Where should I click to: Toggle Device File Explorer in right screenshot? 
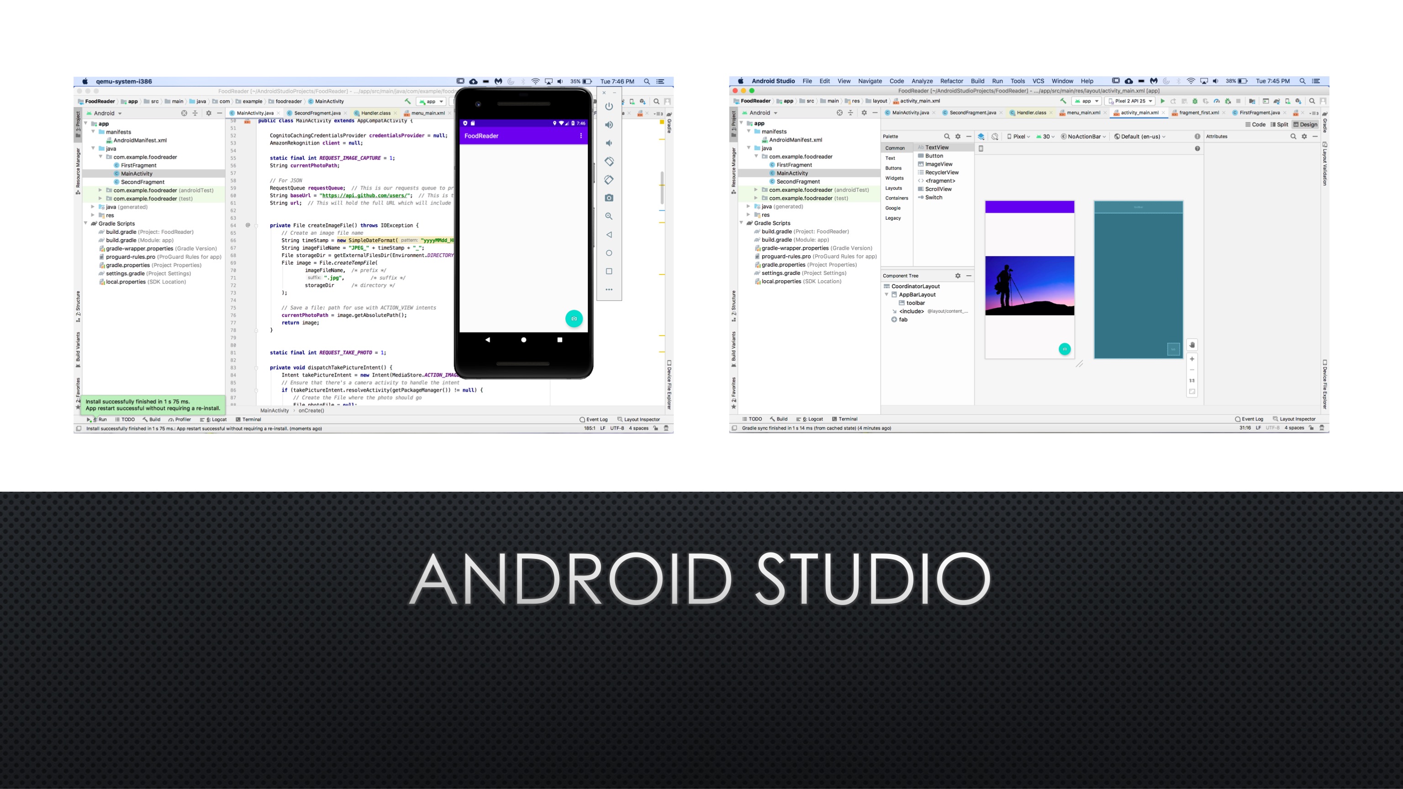[x=1324, y=384]
